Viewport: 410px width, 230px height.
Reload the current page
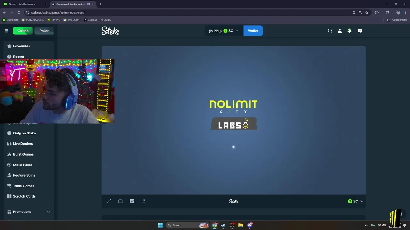click(x=19, y=13)
